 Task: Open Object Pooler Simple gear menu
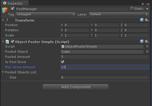click(147, 42)
